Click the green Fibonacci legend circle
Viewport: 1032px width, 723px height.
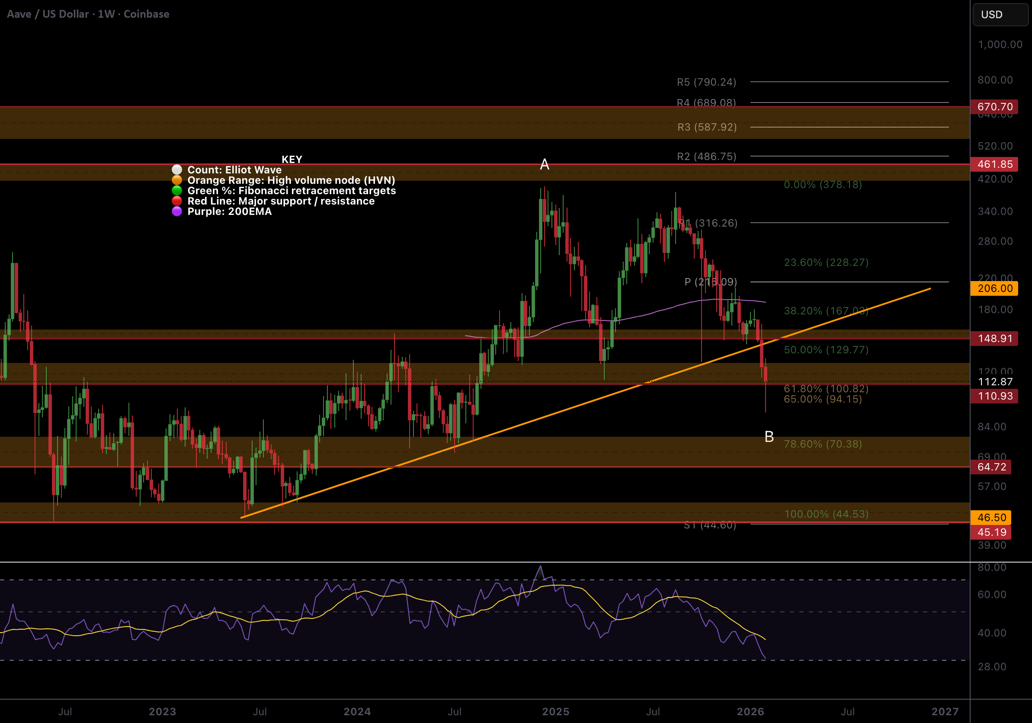pos(177,191)
